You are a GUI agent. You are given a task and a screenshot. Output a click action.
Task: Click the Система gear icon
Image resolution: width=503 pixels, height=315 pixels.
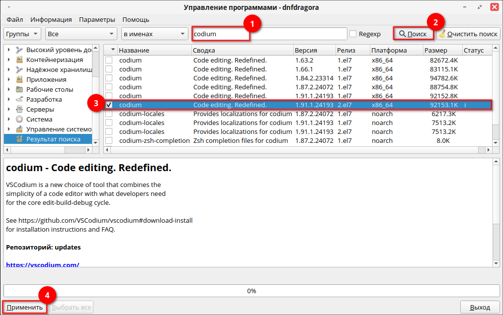point(19,120)
